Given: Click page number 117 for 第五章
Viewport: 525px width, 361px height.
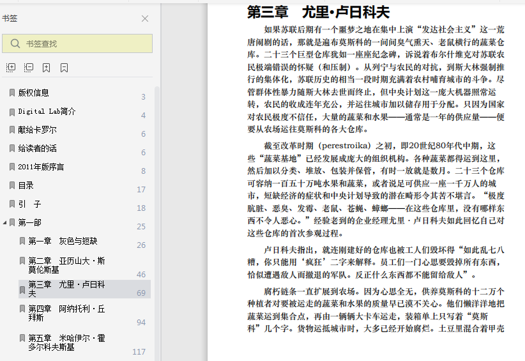Looking at the screenshot, I should point(139,352).
